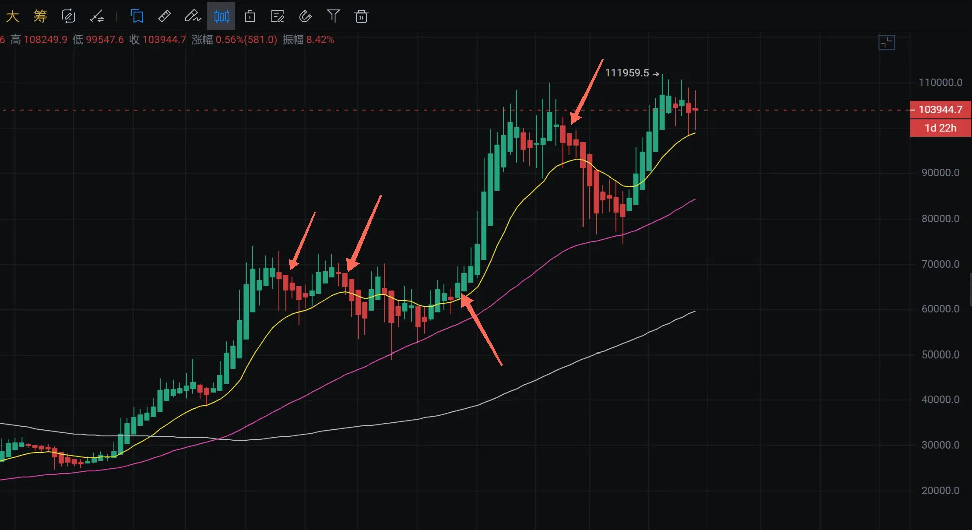This screenshot has width=972, height=530.
Task: Open the note edit tool
Action: coord(277,16)
